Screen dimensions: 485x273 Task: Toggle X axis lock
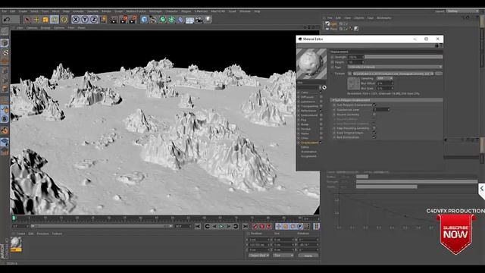click(x=76, y=20)
